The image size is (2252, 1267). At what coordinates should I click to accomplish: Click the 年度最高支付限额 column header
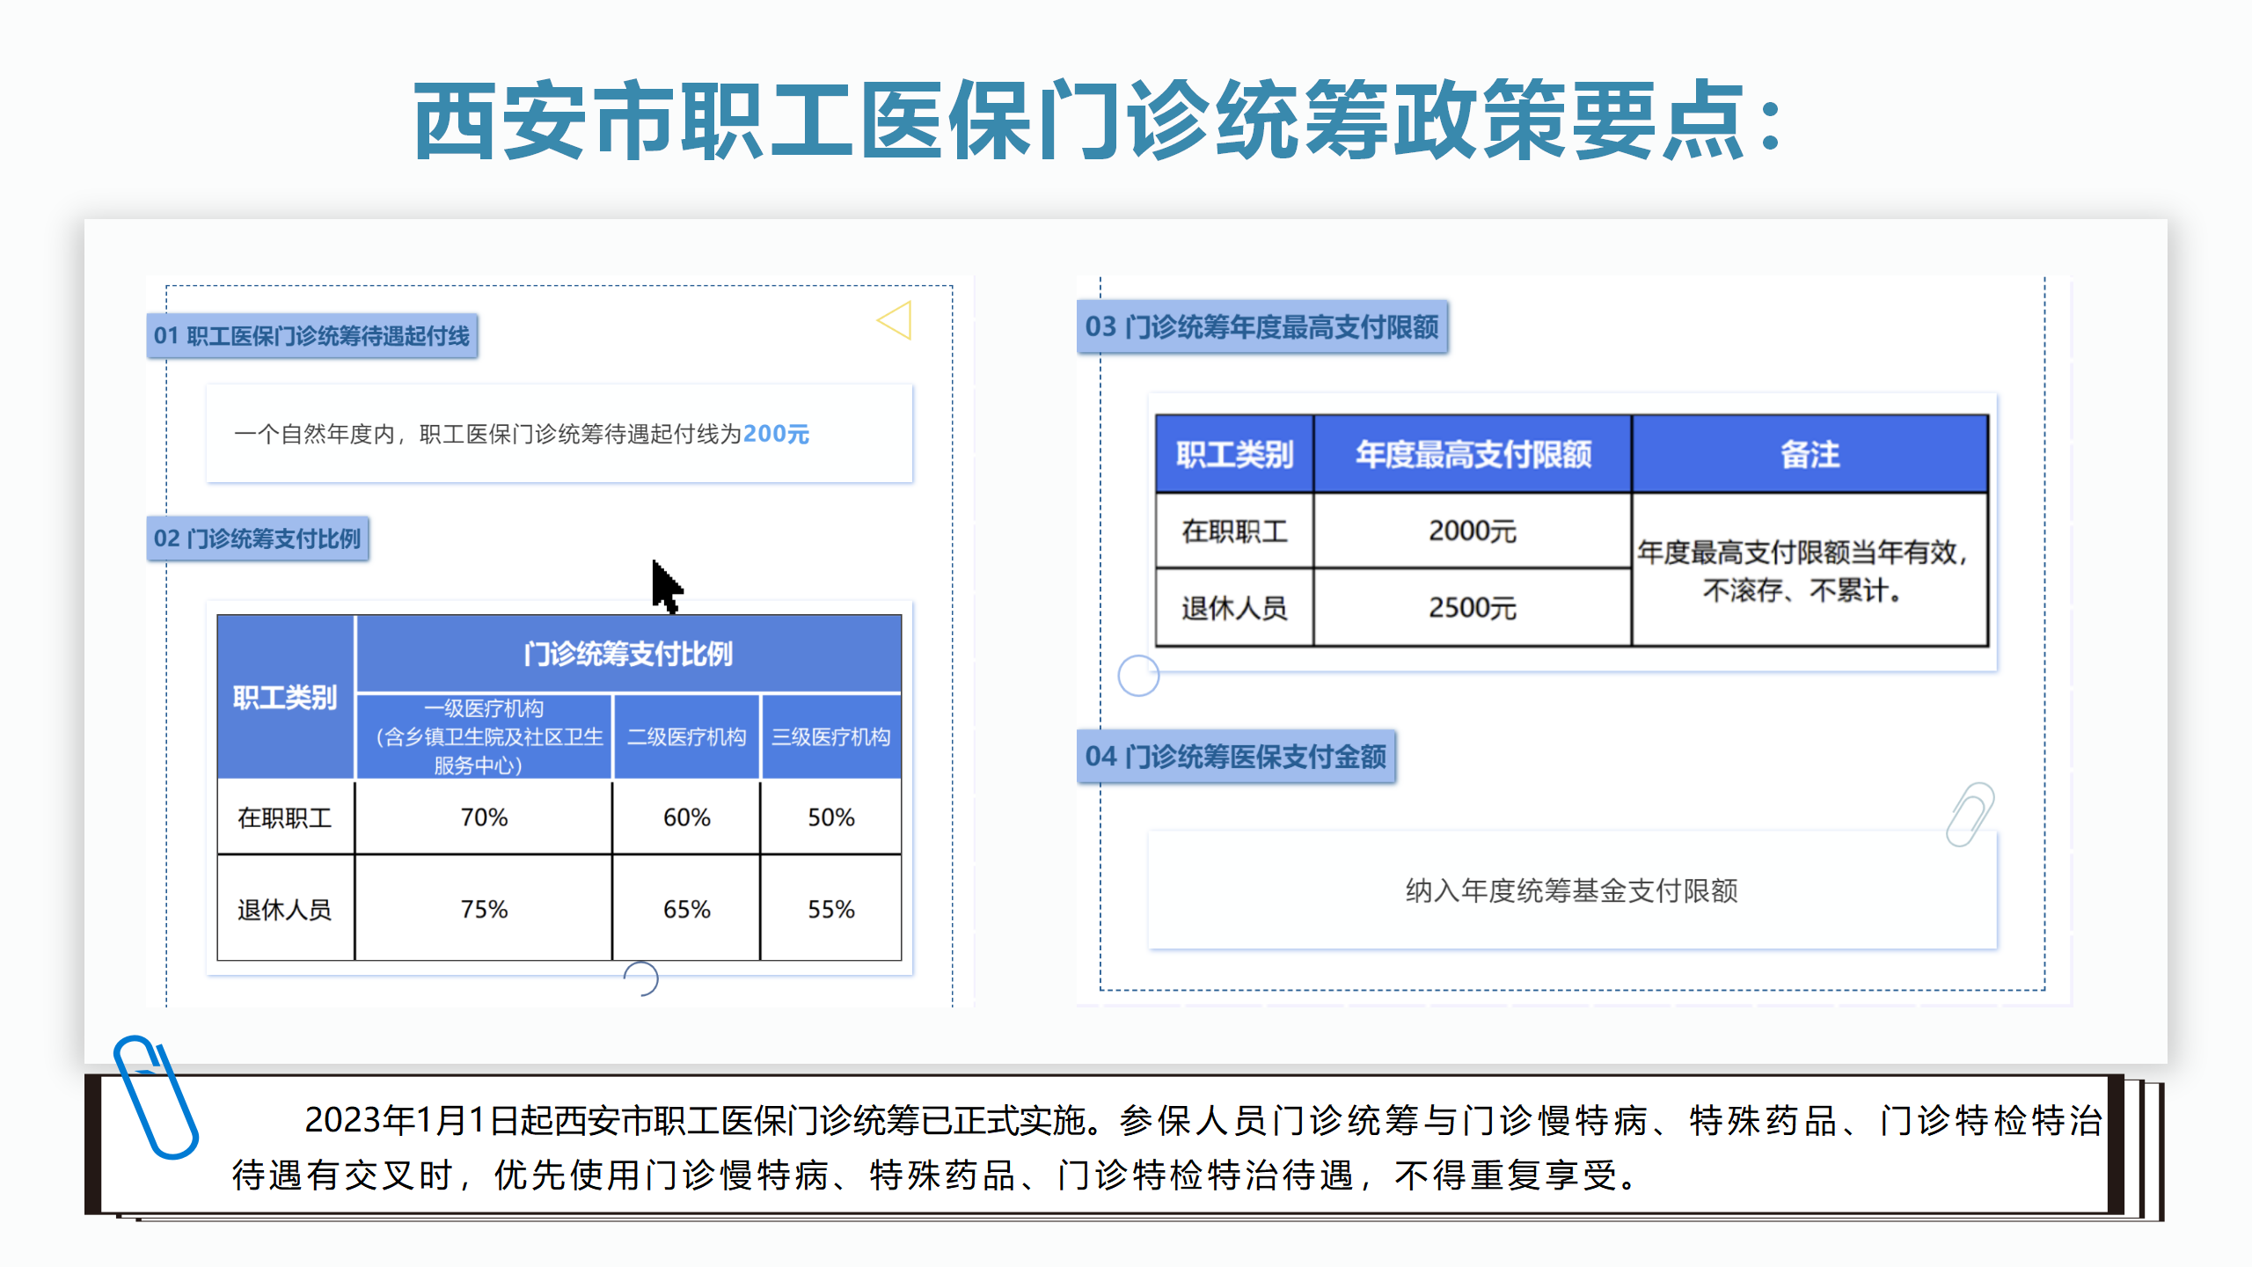coord(1473,455)
